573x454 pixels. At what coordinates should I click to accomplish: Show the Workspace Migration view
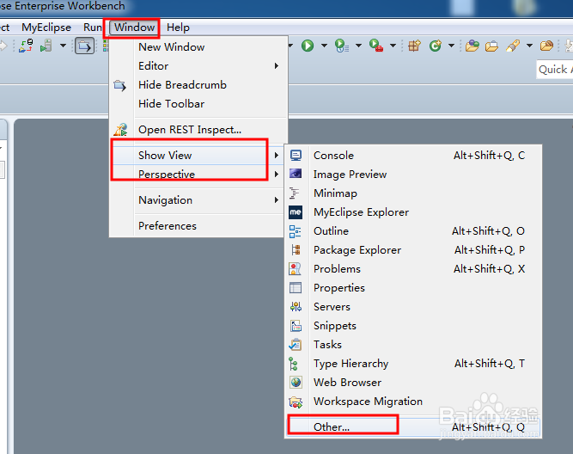tap(413, 402)
